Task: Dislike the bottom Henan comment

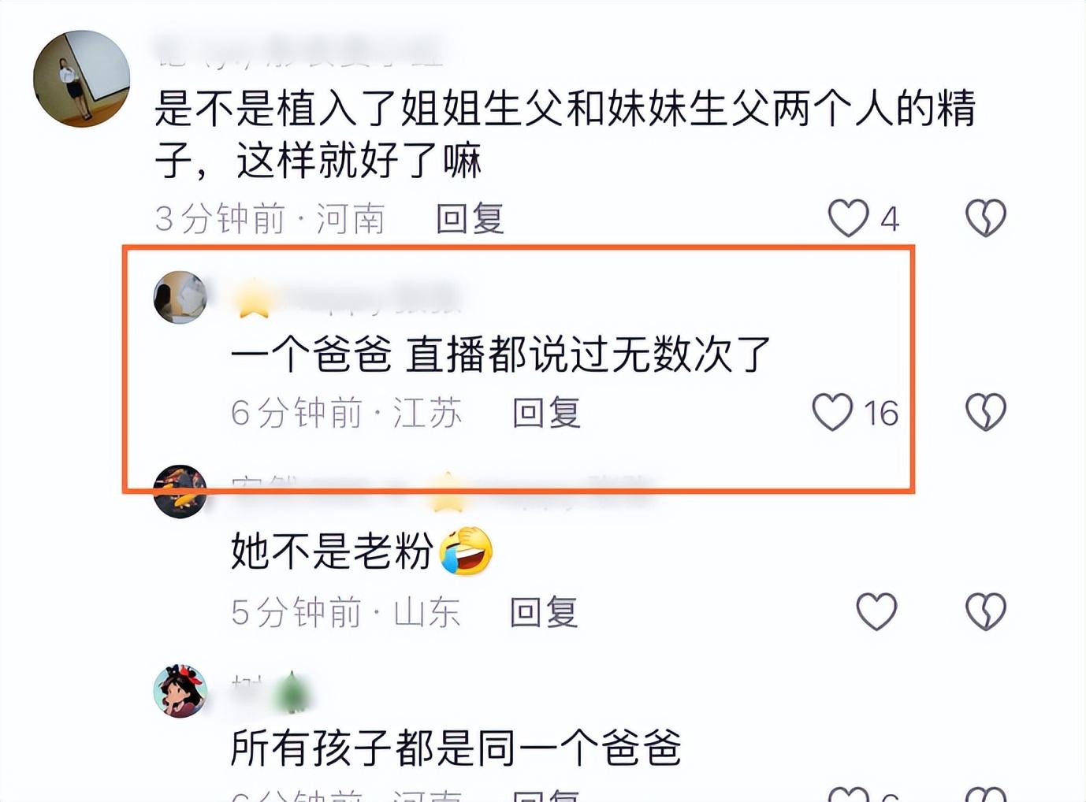Action: (x=986, y=794)
